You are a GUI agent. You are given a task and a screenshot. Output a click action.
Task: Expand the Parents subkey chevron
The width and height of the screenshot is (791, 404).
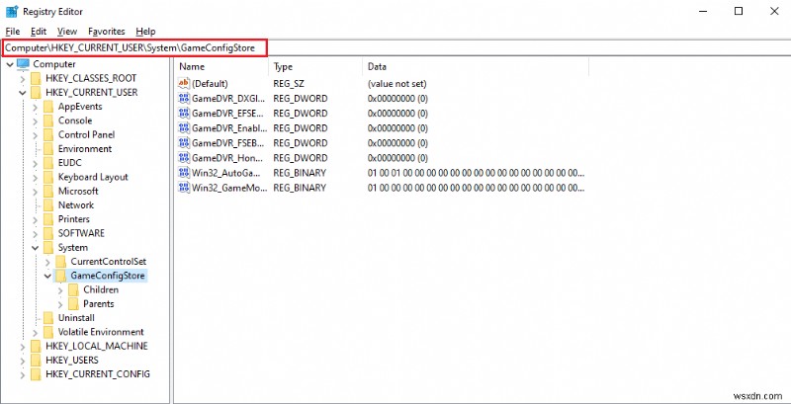tap(60, 304)
